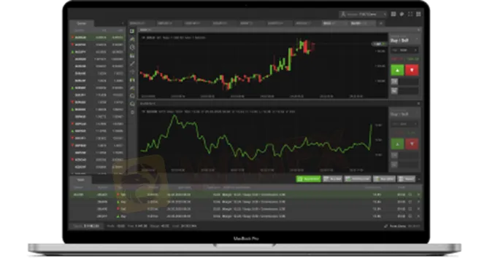Click the circular clock icon in chart toolbar

click(x=132, y=47)
